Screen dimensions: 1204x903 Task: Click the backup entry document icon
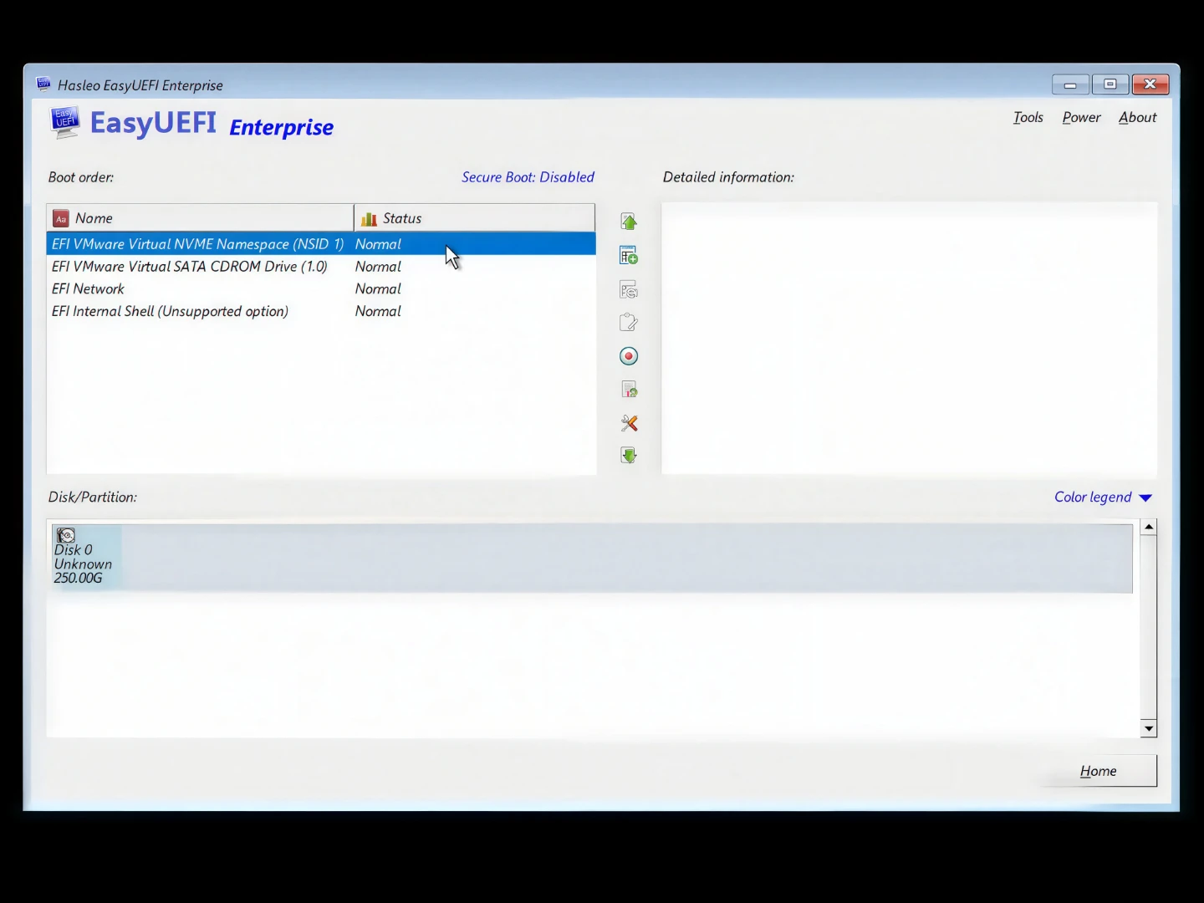point(629,390)
